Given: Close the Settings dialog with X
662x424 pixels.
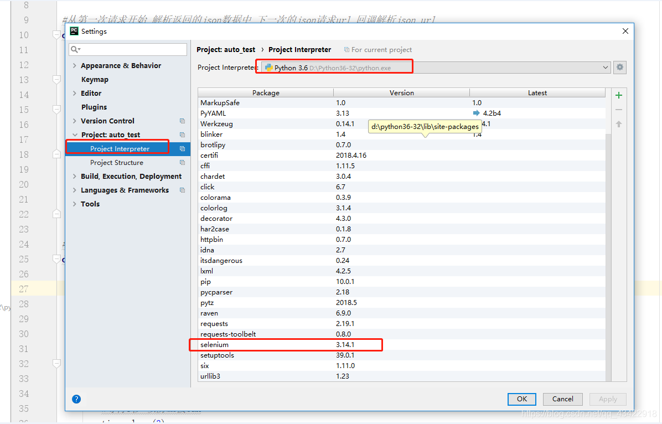Looking at the screenshot, I should pos(625,31).
